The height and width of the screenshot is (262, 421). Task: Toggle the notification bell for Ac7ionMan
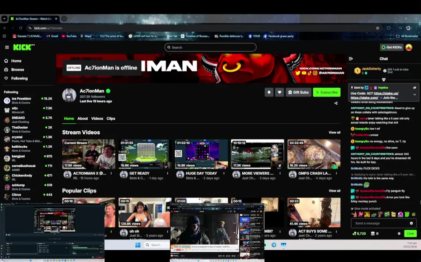click(x=269, y=92)
